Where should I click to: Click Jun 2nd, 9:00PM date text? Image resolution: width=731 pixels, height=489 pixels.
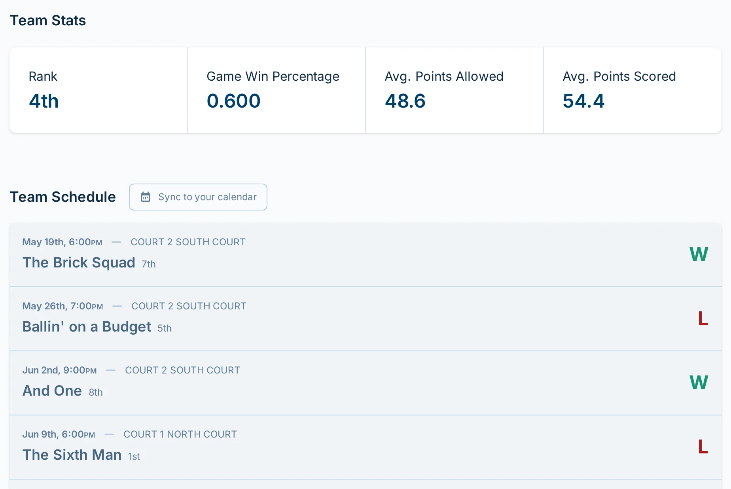[59, 370]
